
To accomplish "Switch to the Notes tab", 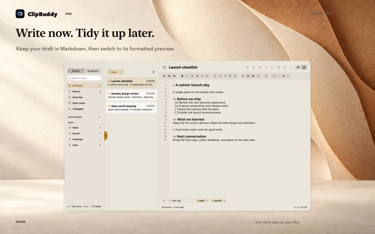I will [x=76, y=71].
